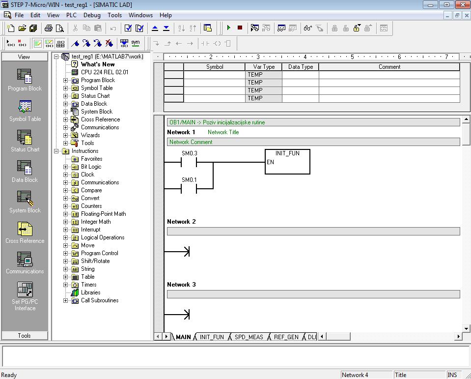This screenshot has width=471, height=379.
Task: Open Program Block from the View navigation bar
Action: (25, 80)
